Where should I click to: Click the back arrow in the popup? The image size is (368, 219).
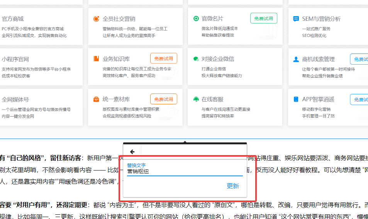coord(132,152)
